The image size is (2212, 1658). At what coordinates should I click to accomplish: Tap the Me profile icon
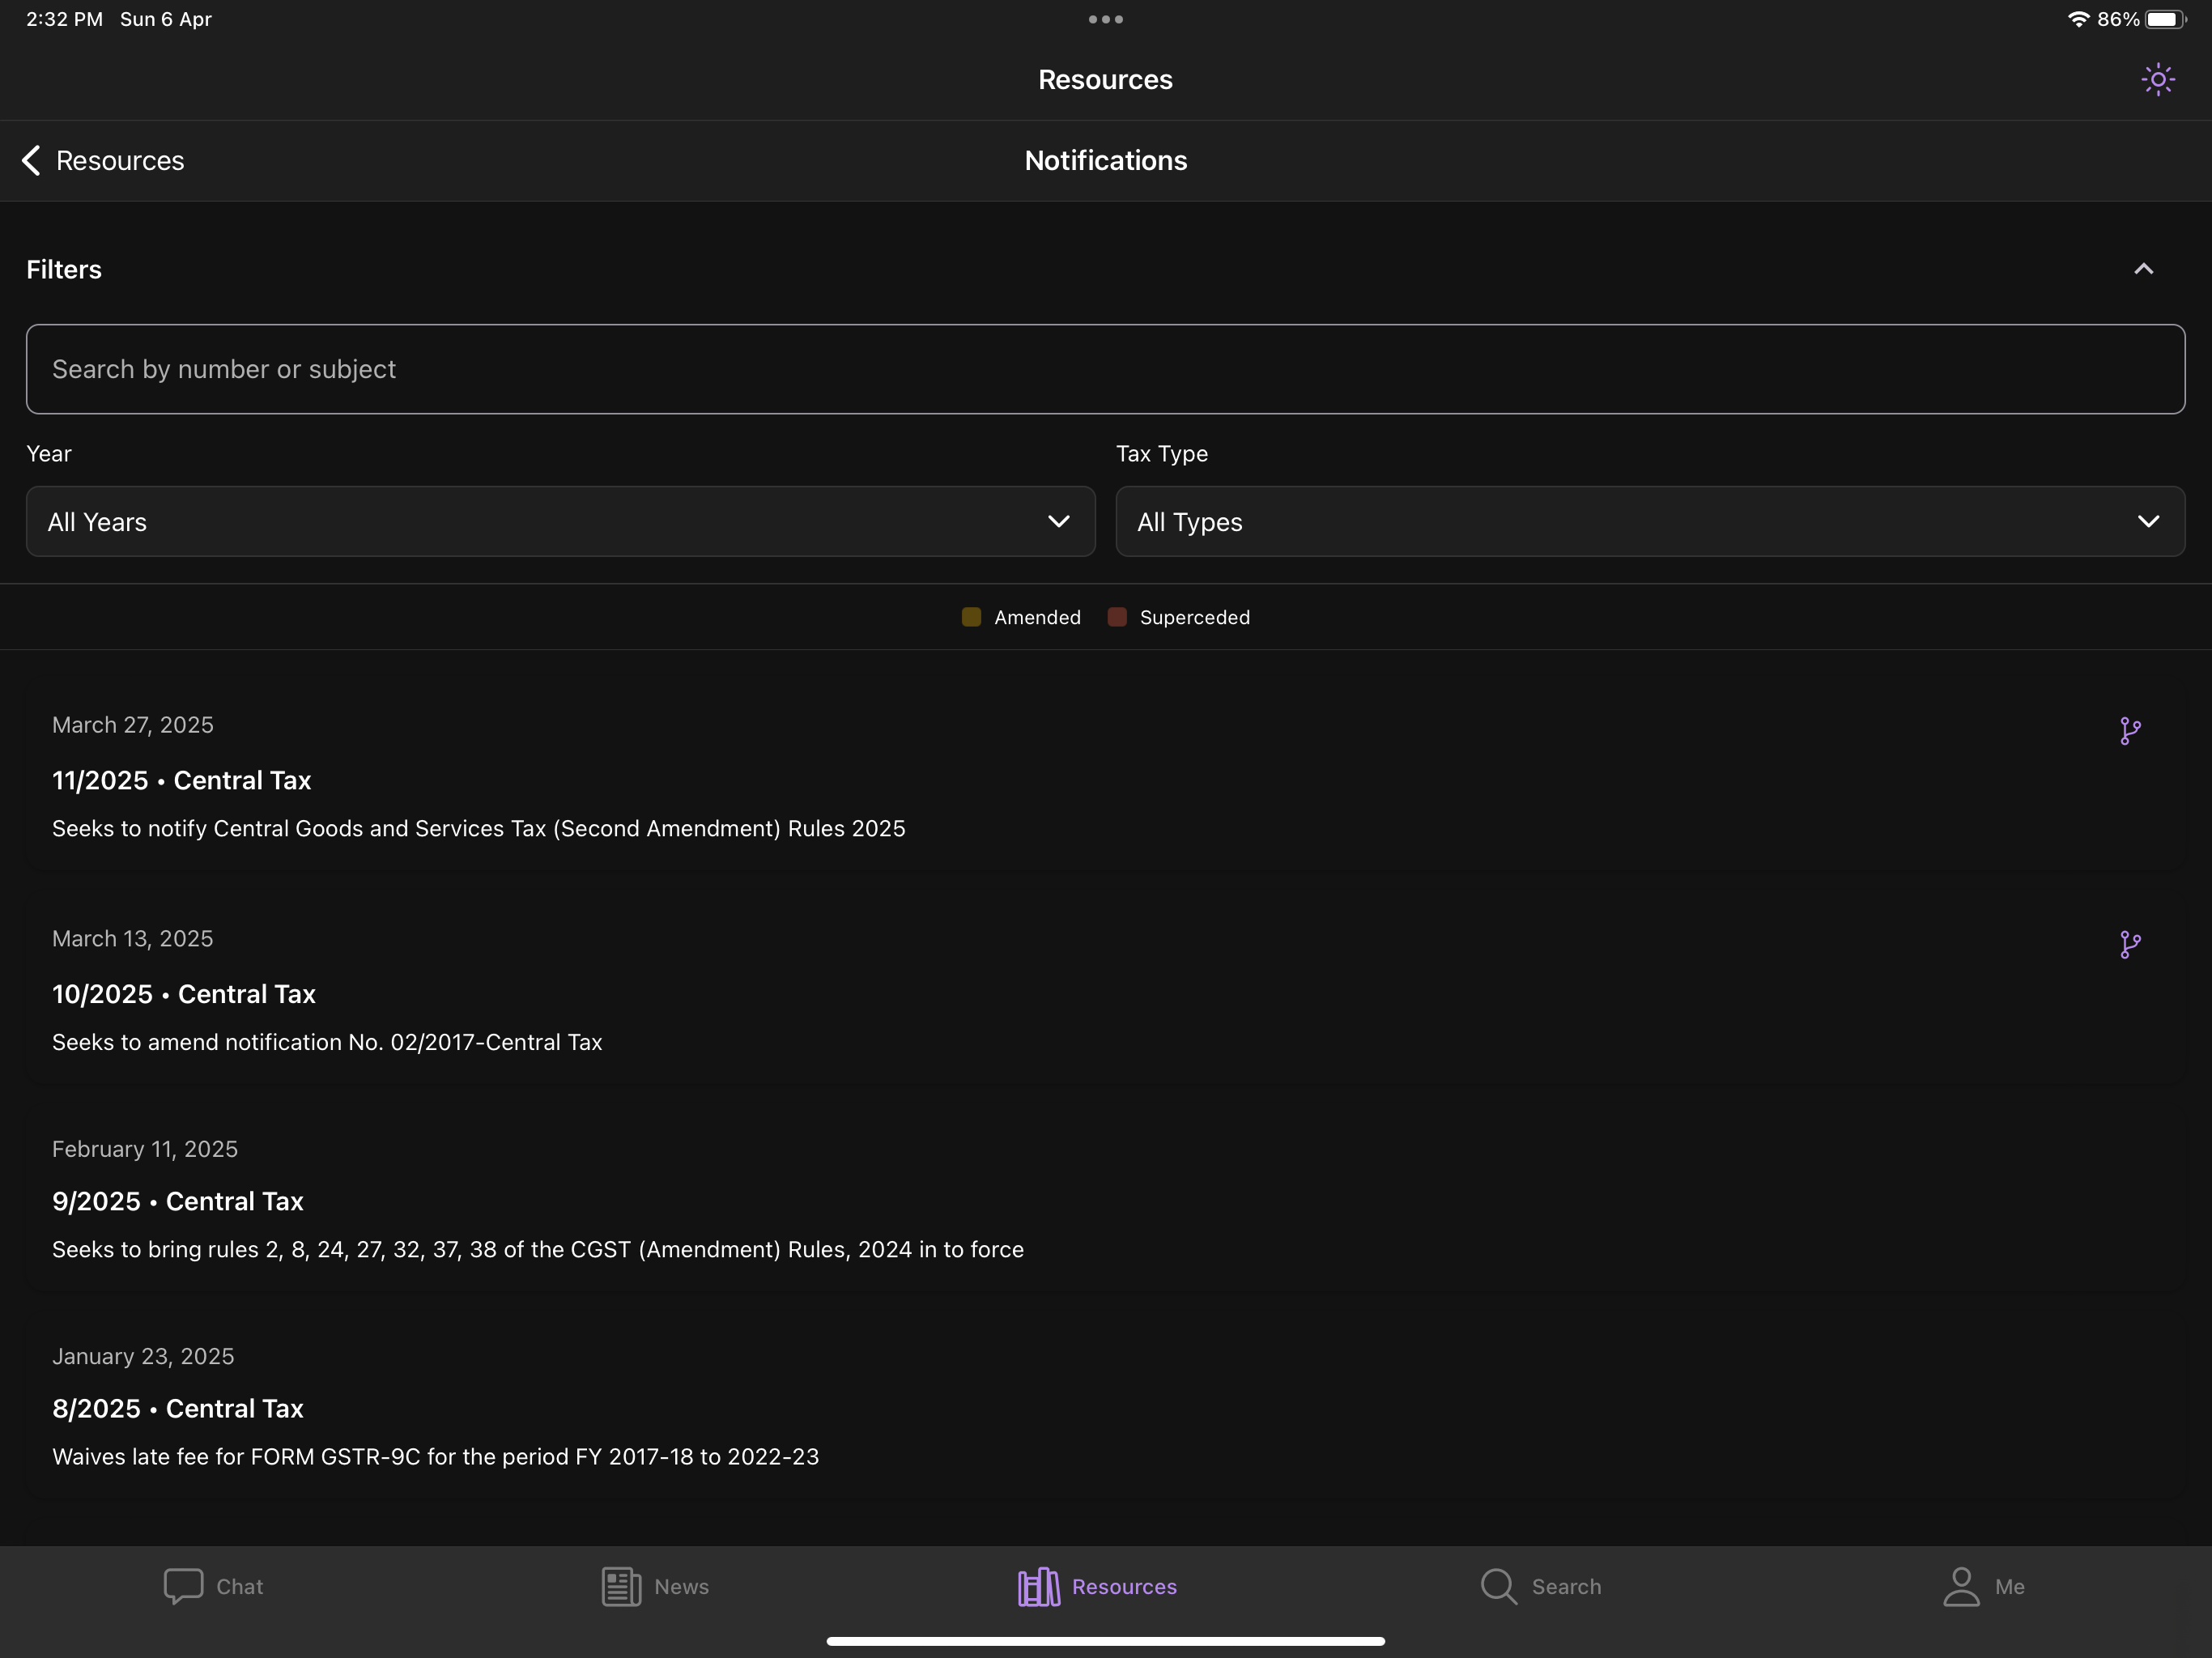[1961, 1586]
